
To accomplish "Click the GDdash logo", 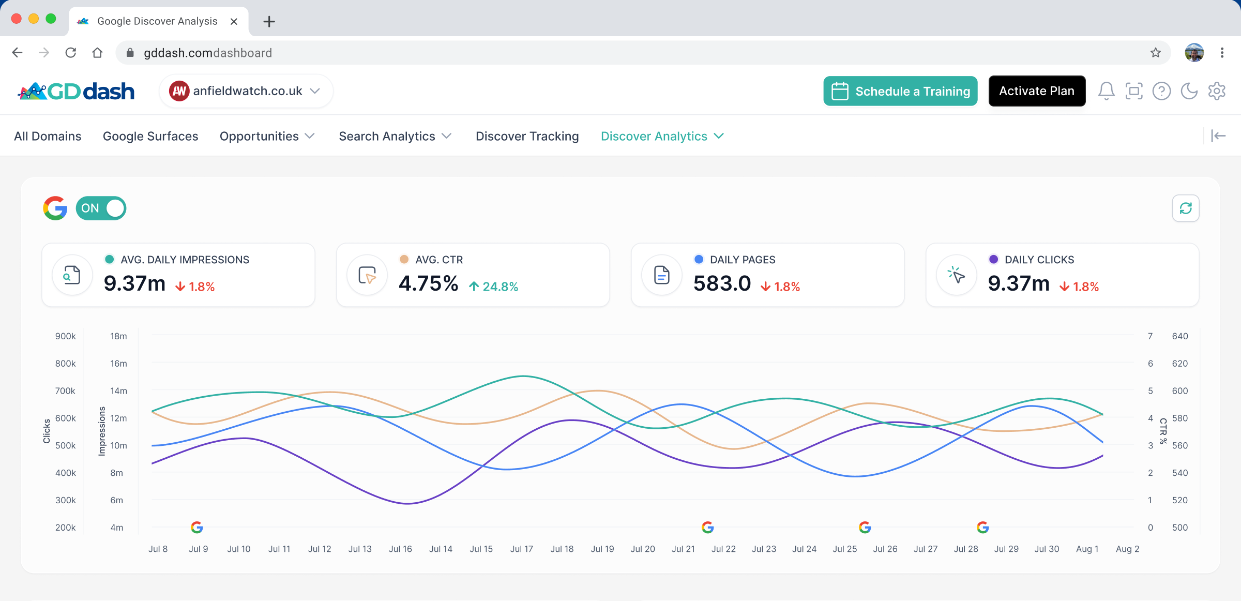I will [x=76, y=92].
